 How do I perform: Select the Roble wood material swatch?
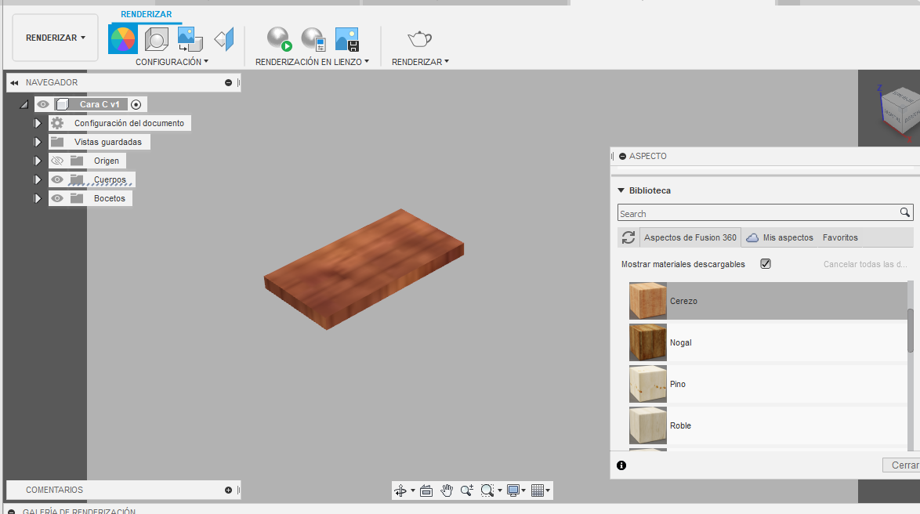point(648,426)
